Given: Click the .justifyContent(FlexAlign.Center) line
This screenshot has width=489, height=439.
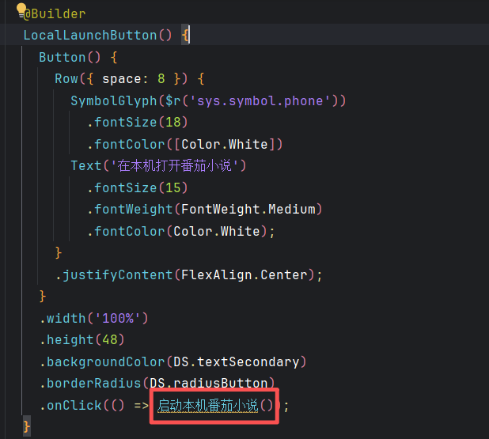Looking at the screenshot, I should 188,275.
